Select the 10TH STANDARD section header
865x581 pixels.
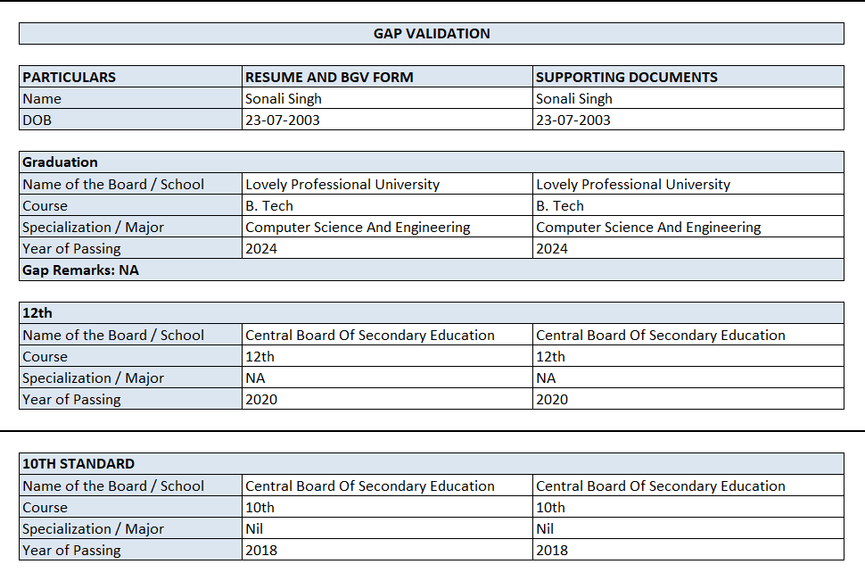pos(432,464)
